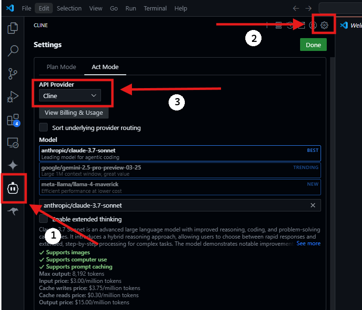
Task: Open the Cline account icon
Action: 313,25
